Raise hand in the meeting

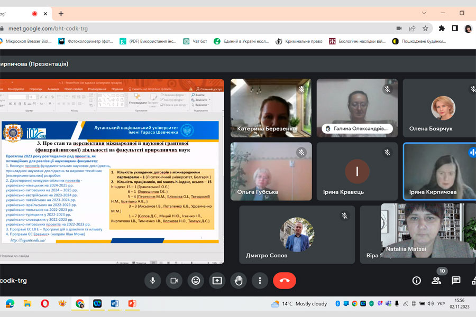tap(239, 281)
